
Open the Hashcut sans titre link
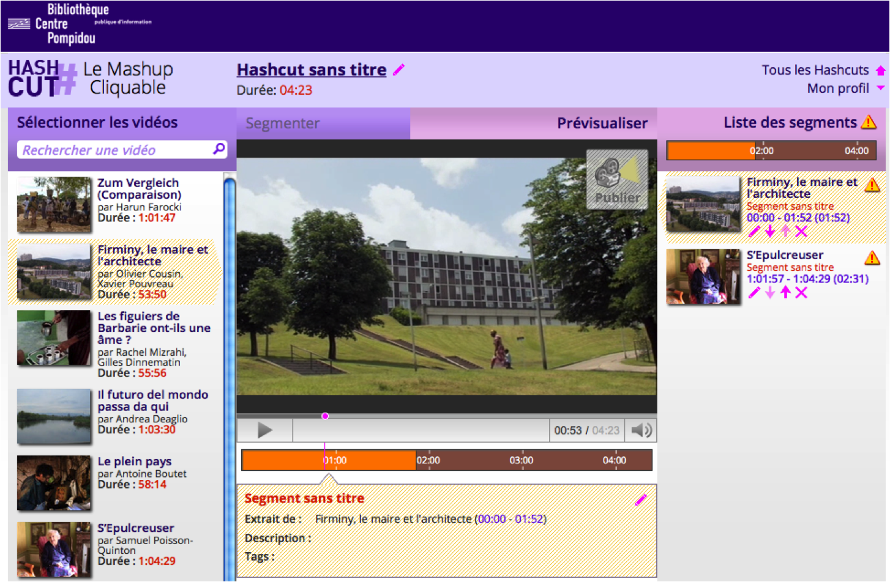click(x=312, y=70)
